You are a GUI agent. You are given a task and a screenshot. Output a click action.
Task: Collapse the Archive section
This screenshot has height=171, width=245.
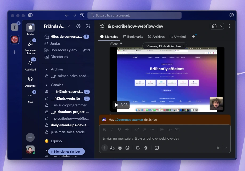point(46,69)
